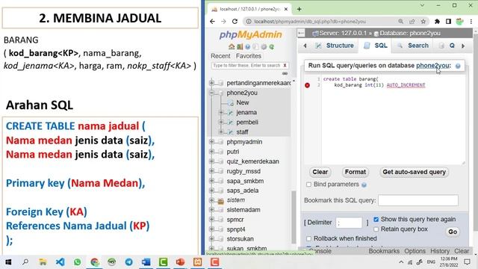The height and width of the screenshot is (269, 478).
Task: Open WhatsApp from taskbar
Action: (78, 262)
